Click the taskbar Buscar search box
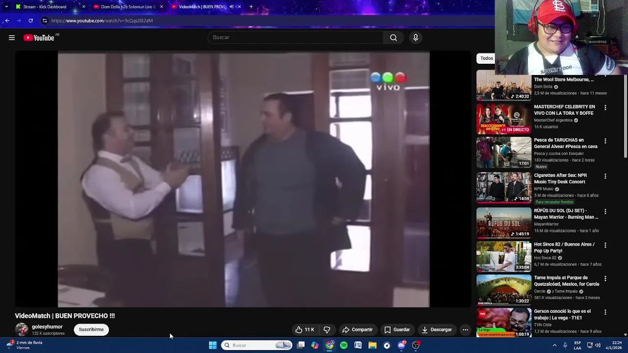Image resolution: width=628 pixels, height=353 pixels. coord(257,345)
